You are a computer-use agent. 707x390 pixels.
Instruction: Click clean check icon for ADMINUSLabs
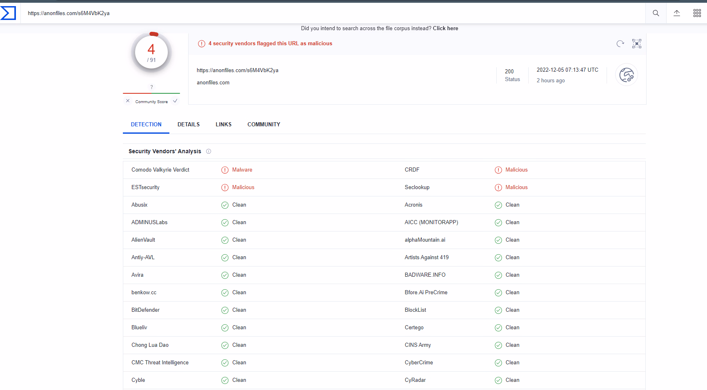coord(225,223)
